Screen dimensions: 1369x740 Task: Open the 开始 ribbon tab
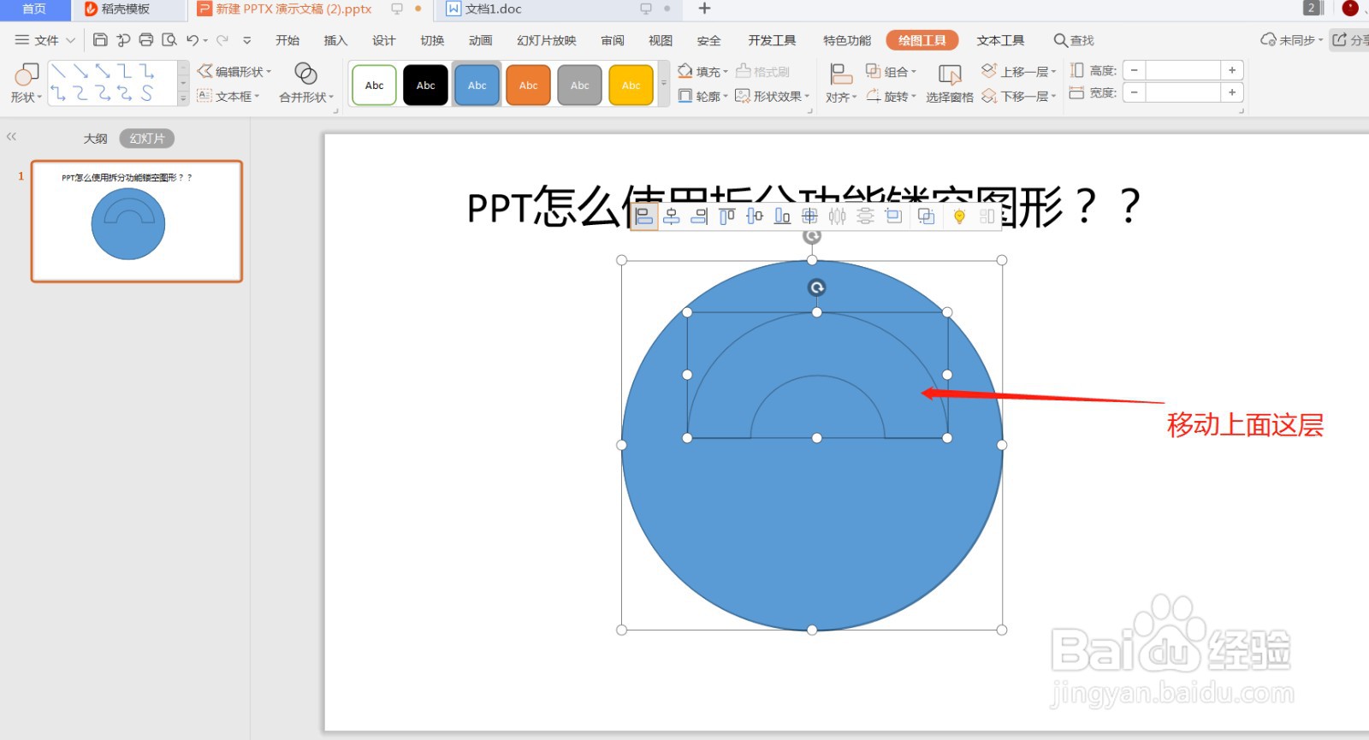[x=287, y=40]
